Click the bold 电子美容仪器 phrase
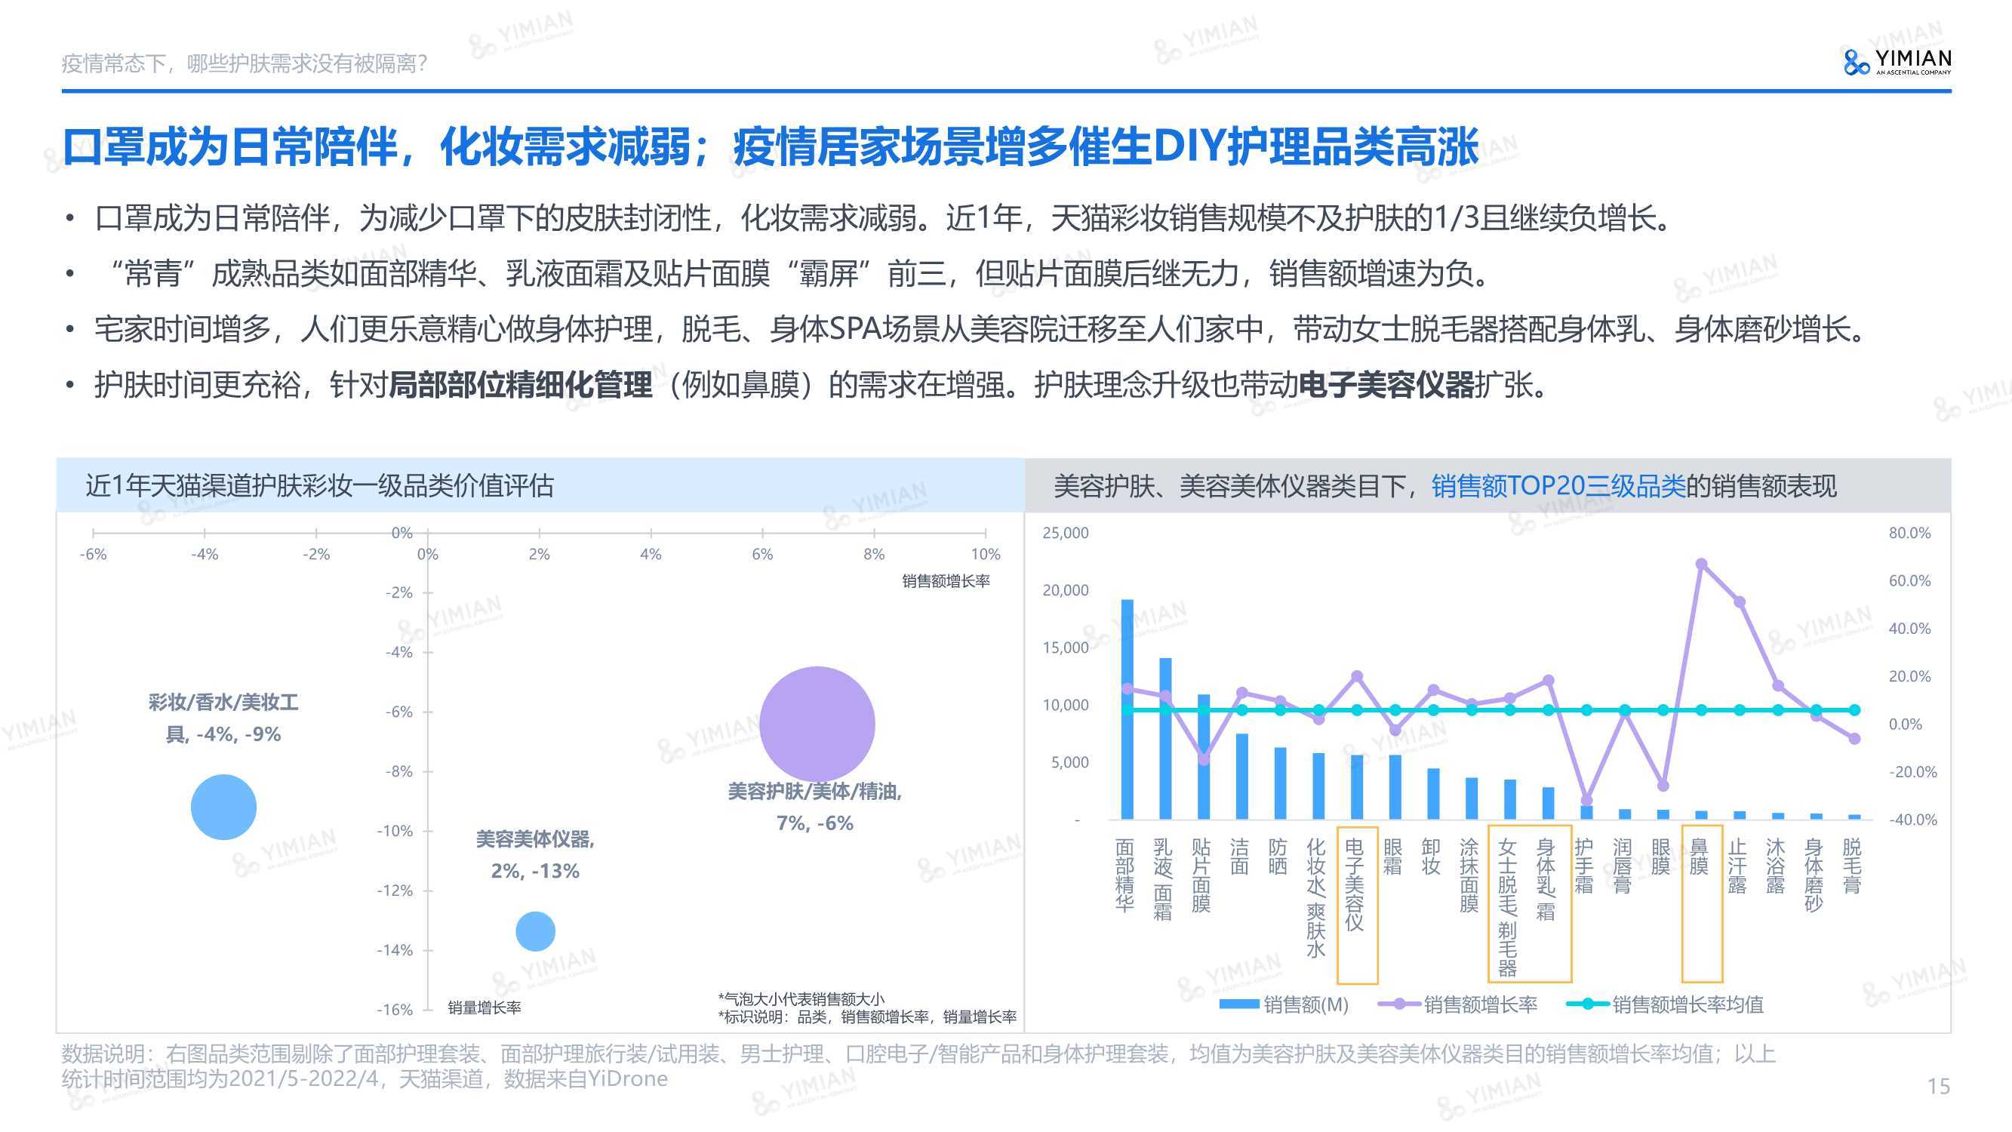Screen dimensions: 2012x1132 click(1386, 384)
